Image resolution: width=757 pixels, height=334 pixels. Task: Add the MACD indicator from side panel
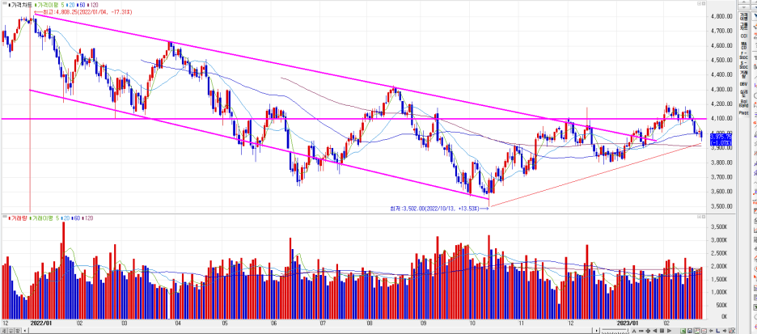[743, 46]
